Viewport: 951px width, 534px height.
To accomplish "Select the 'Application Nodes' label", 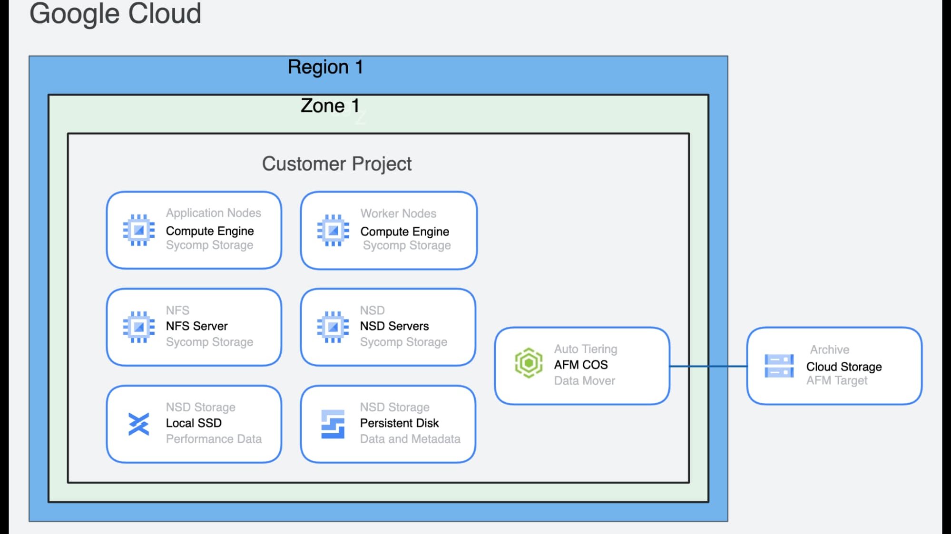I will tap(213, 213).
